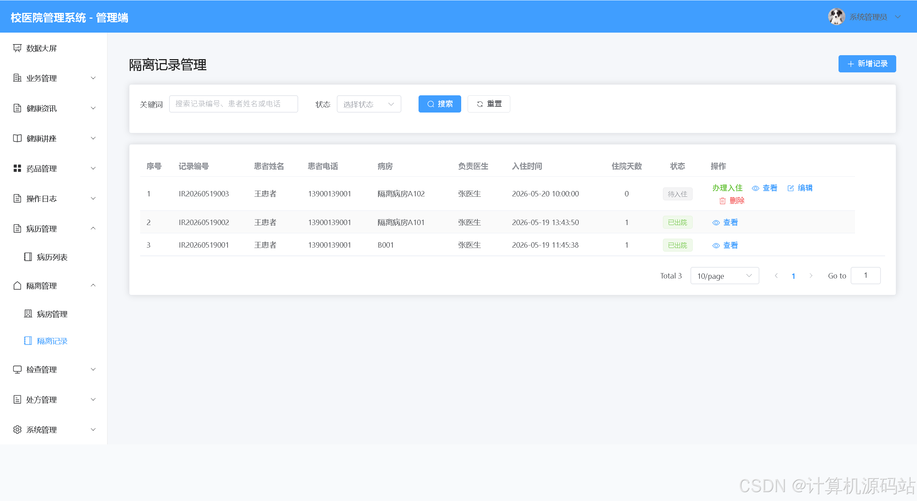
Task: Open 药品管理 menu label
Action: [42, 168]
